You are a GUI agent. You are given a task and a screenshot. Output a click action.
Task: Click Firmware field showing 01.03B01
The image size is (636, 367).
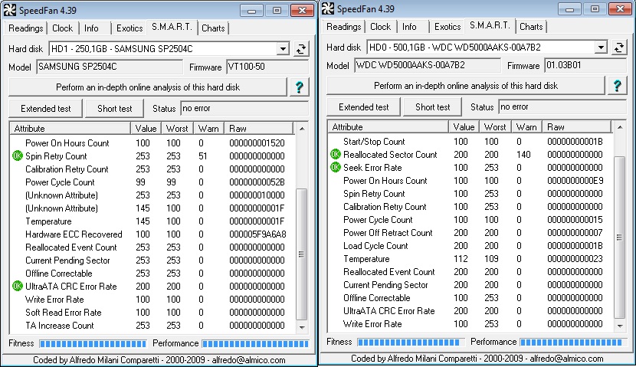[x=585, y=65]
